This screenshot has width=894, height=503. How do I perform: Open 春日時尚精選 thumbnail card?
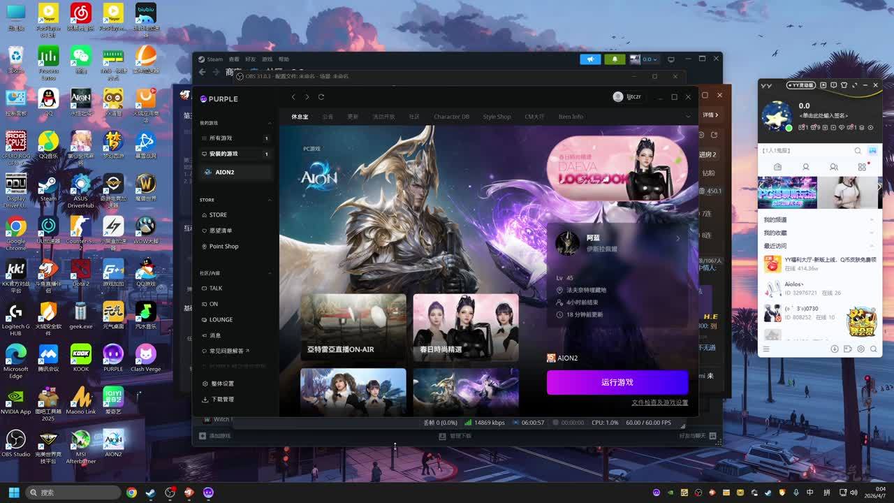(465, 327)
